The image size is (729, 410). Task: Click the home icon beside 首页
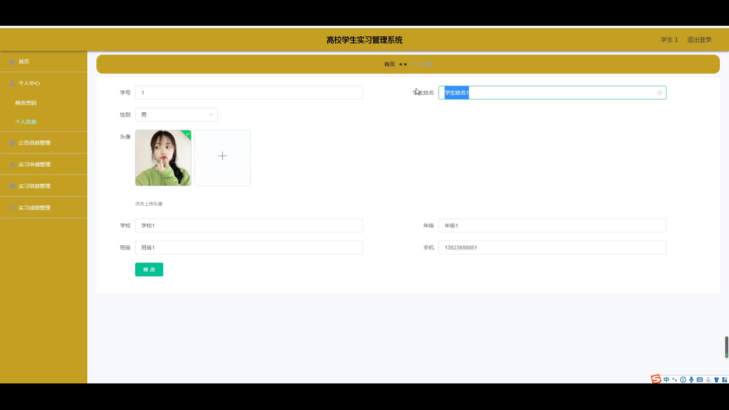[x=12, y=61]
